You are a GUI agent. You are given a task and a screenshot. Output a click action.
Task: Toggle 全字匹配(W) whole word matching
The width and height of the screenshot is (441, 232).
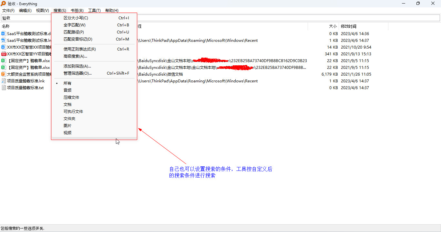point(94,25)
